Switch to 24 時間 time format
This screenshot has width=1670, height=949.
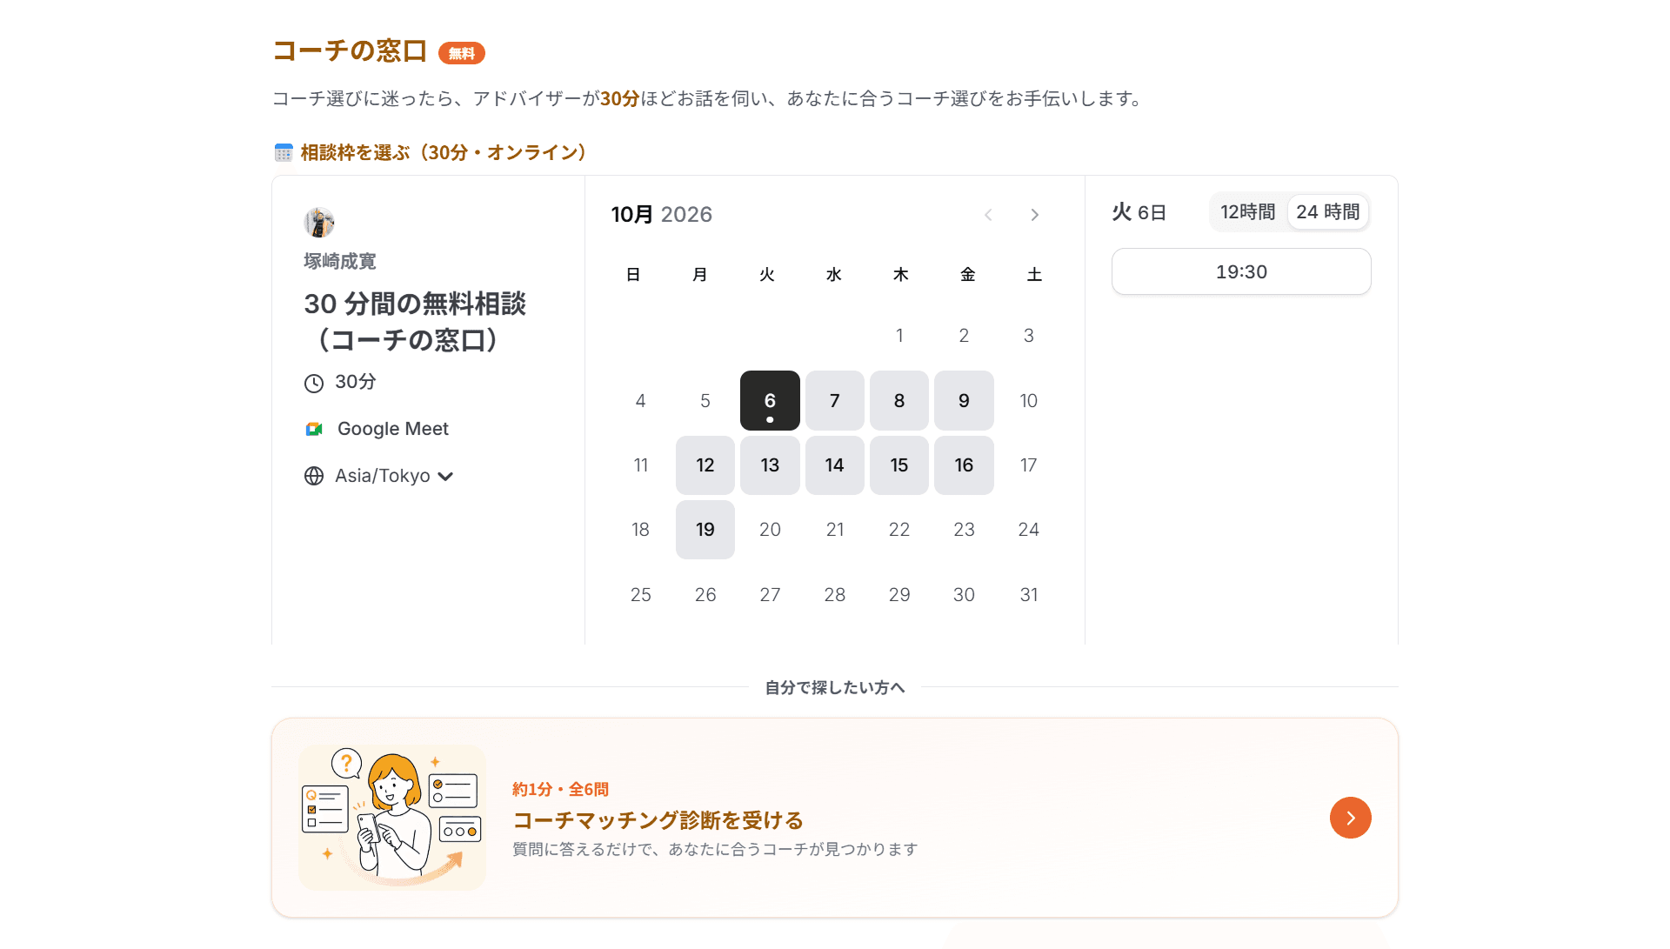click(1327, 212)
